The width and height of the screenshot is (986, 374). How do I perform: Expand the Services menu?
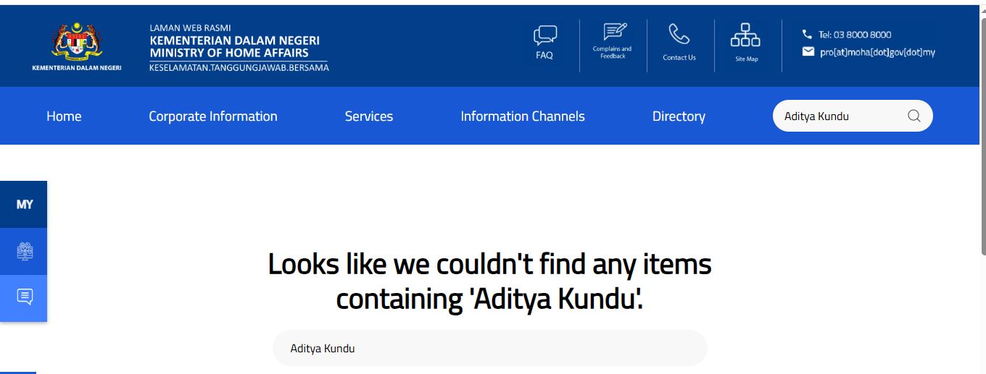tap(368, 116)
